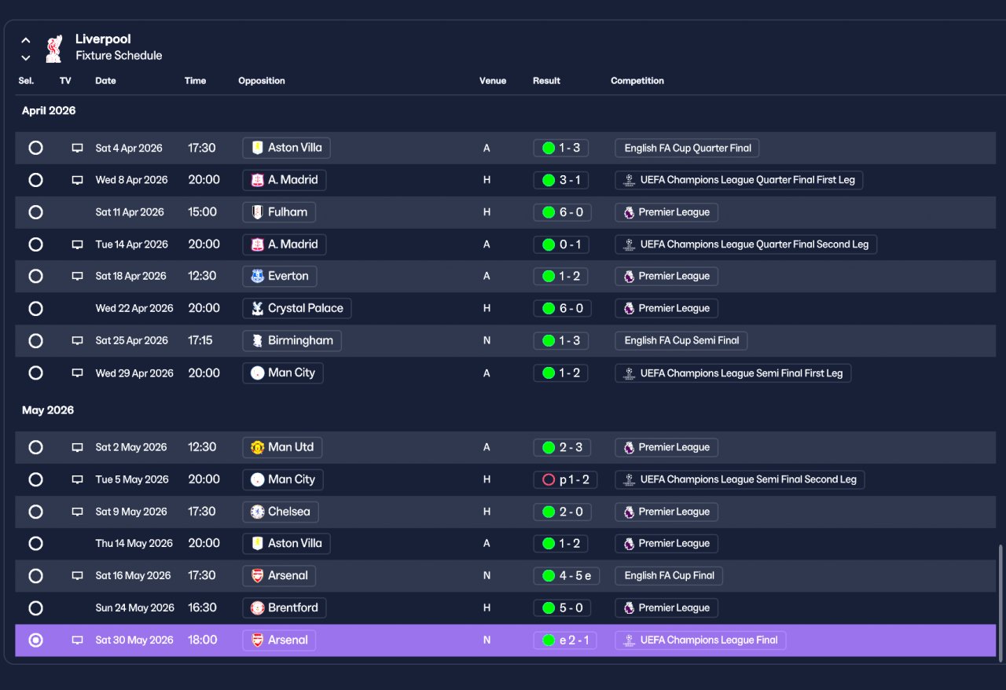Image resolution: width=1006 pixels, height=690 pixels.
Task: Open the Brentford opposition team button
Action: [284, 607]
